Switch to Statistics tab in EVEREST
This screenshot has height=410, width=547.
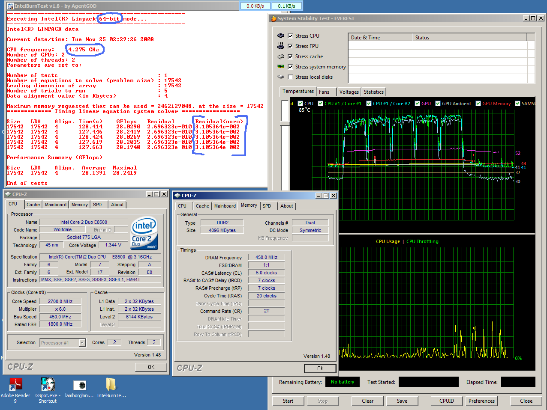tap(374, 92)
